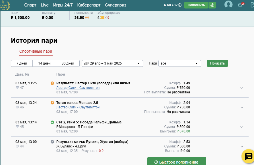Select the 30 дней period filter

[68, 63]
